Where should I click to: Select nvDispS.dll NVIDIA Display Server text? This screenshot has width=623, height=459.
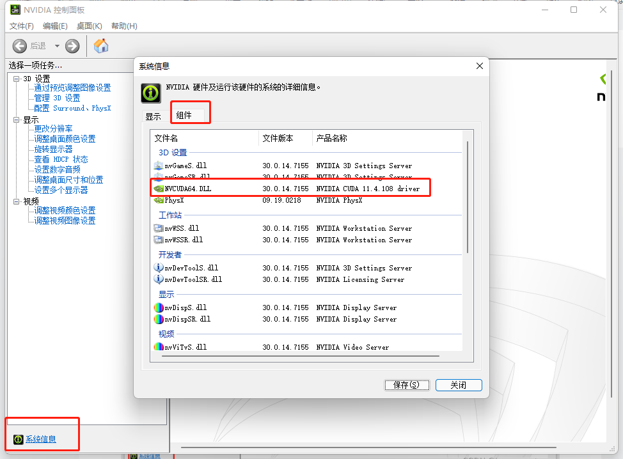(356, 307)
